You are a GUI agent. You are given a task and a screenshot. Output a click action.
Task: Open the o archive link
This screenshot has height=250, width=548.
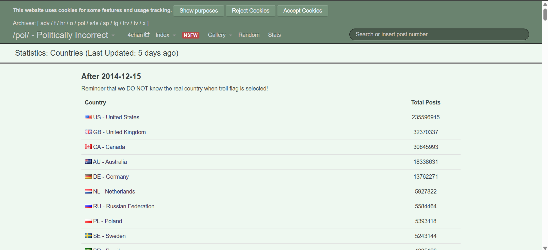point(71,23)
